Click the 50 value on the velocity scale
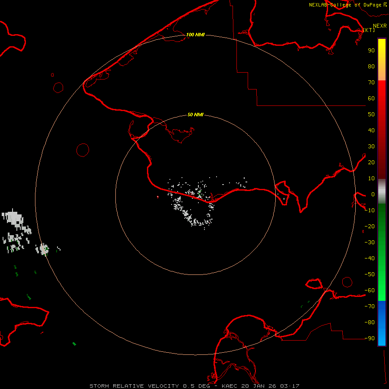The height and width of the screenshot is (389, 389). (371, 115)
